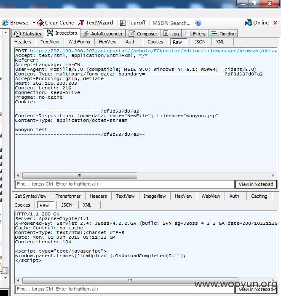Click session list scroll-down arrow
The image size is (281, 296).
(x=5, y=278)
